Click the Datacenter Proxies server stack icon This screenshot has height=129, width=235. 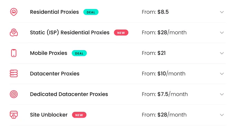coord(13,74)
